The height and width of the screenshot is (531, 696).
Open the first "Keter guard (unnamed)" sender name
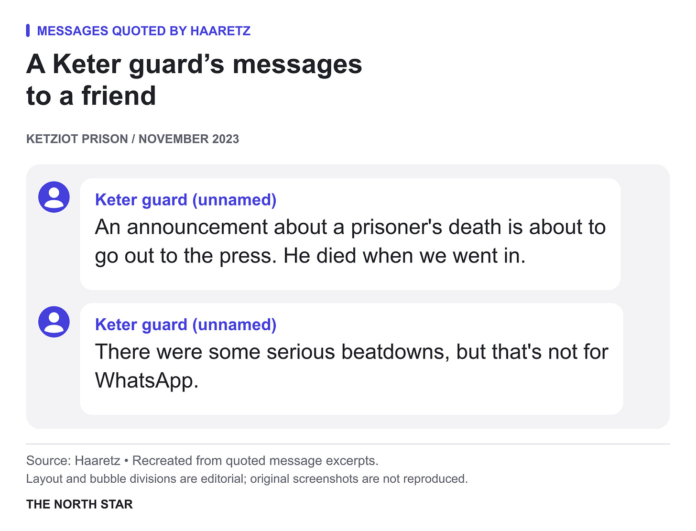coord(186,200)
